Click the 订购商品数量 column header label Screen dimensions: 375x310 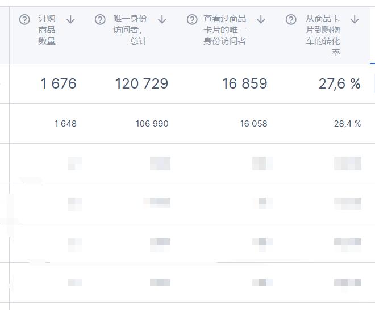[47, 30]
